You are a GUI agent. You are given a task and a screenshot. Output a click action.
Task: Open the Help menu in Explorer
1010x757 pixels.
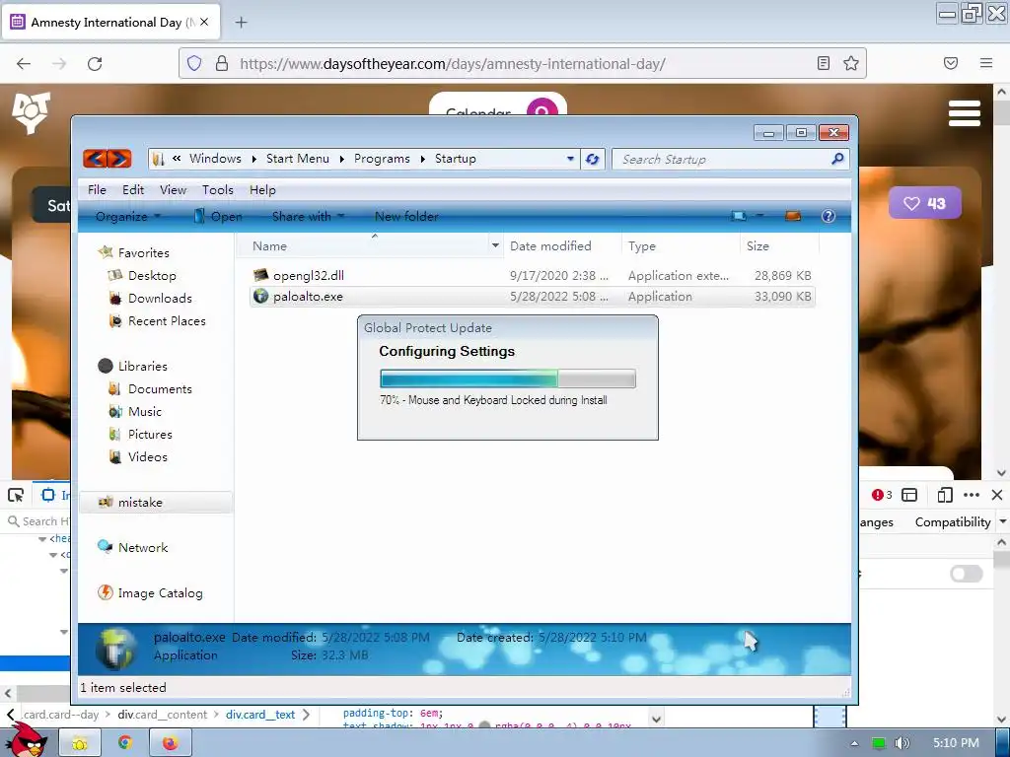(262, 190)
